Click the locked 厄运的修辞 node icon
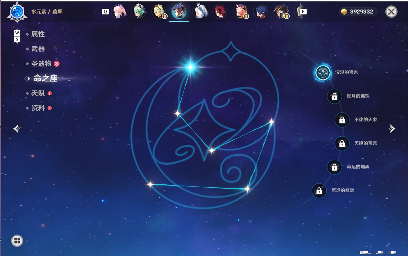This screenshot has height=256, width=408. [319, 191]
